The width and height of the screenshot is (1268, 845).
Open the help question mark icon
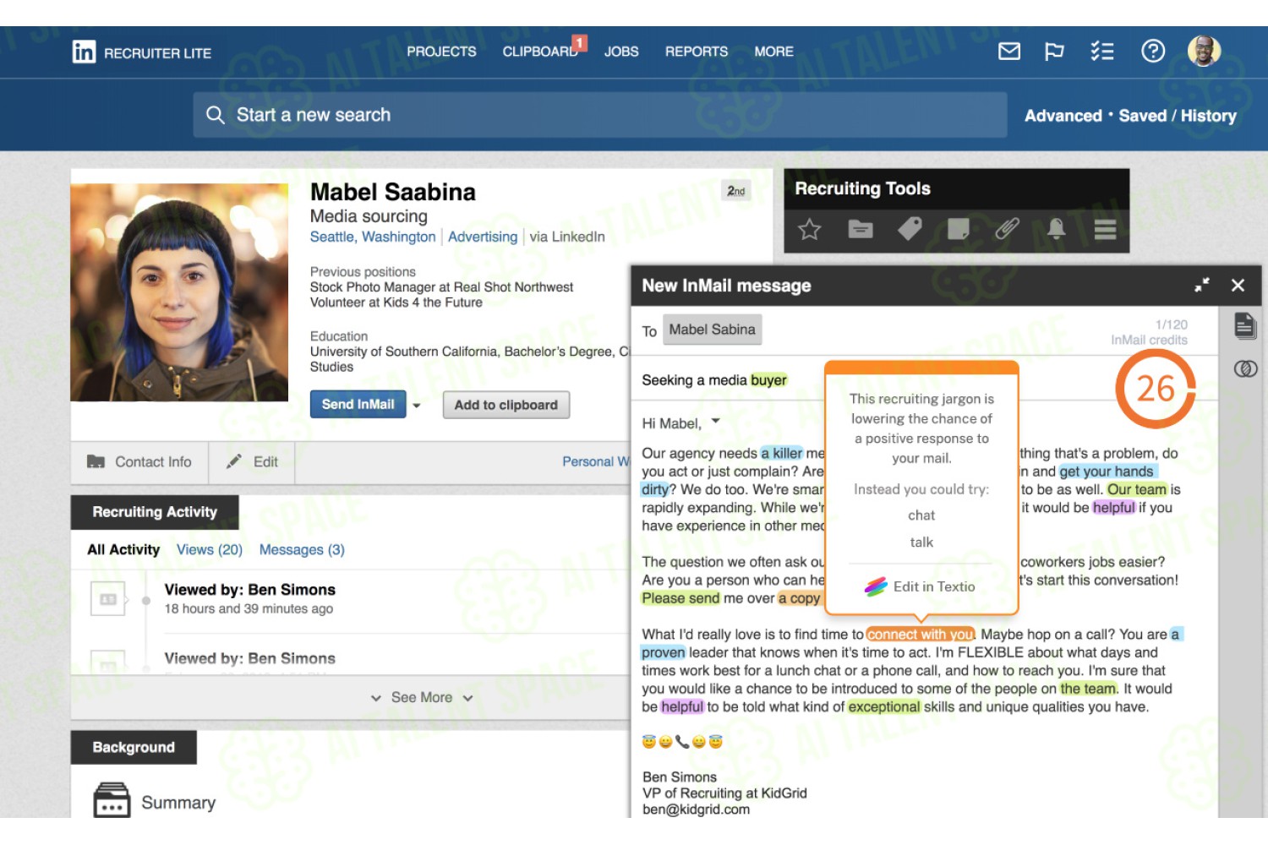click(x=1153, y=52)
